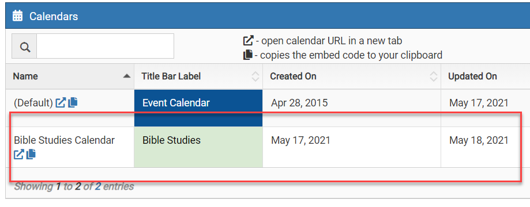Select the Bible Studies Calendar name
Viewport: 530px width, 207px height.
[64, 140]
